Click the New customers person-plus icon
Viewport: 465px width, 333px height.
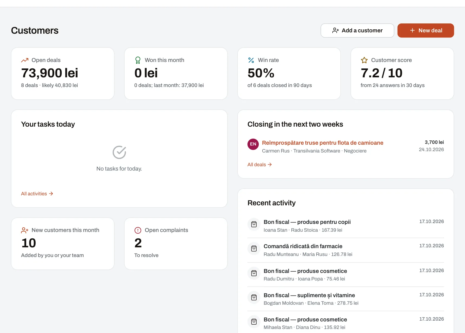(25, 230)
